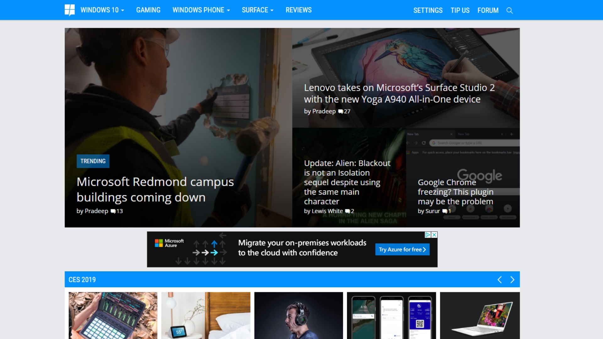Open the search magnifier icon

(x=509, y=11)
